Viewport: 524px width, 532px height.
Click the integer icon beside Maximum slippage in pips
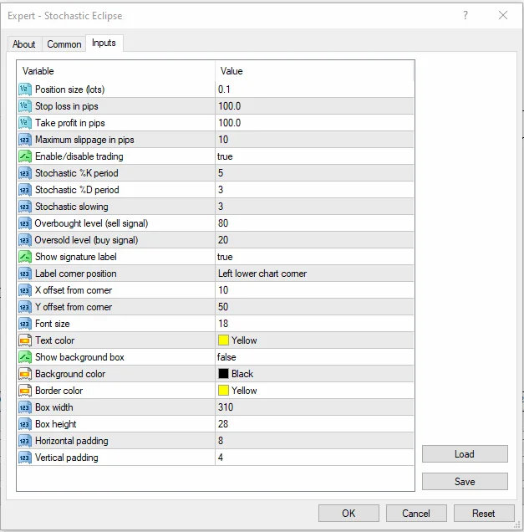[x=25, y=140]
